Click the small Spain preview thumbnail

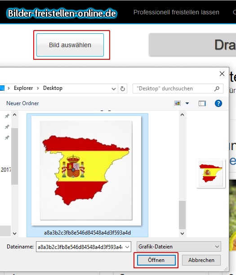(x=211, y=173)
